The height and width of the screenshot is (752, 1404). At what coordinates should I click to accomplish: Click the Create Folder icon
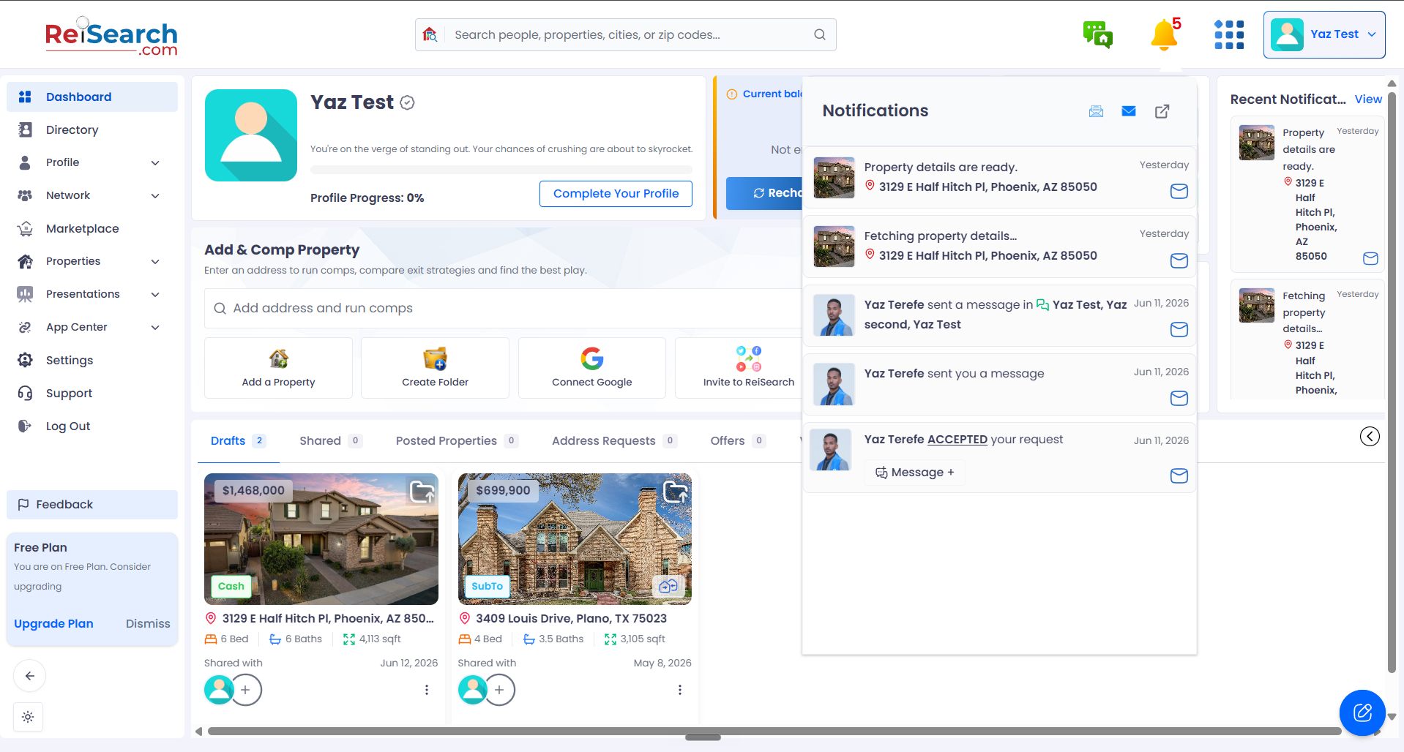pos(435,358)
